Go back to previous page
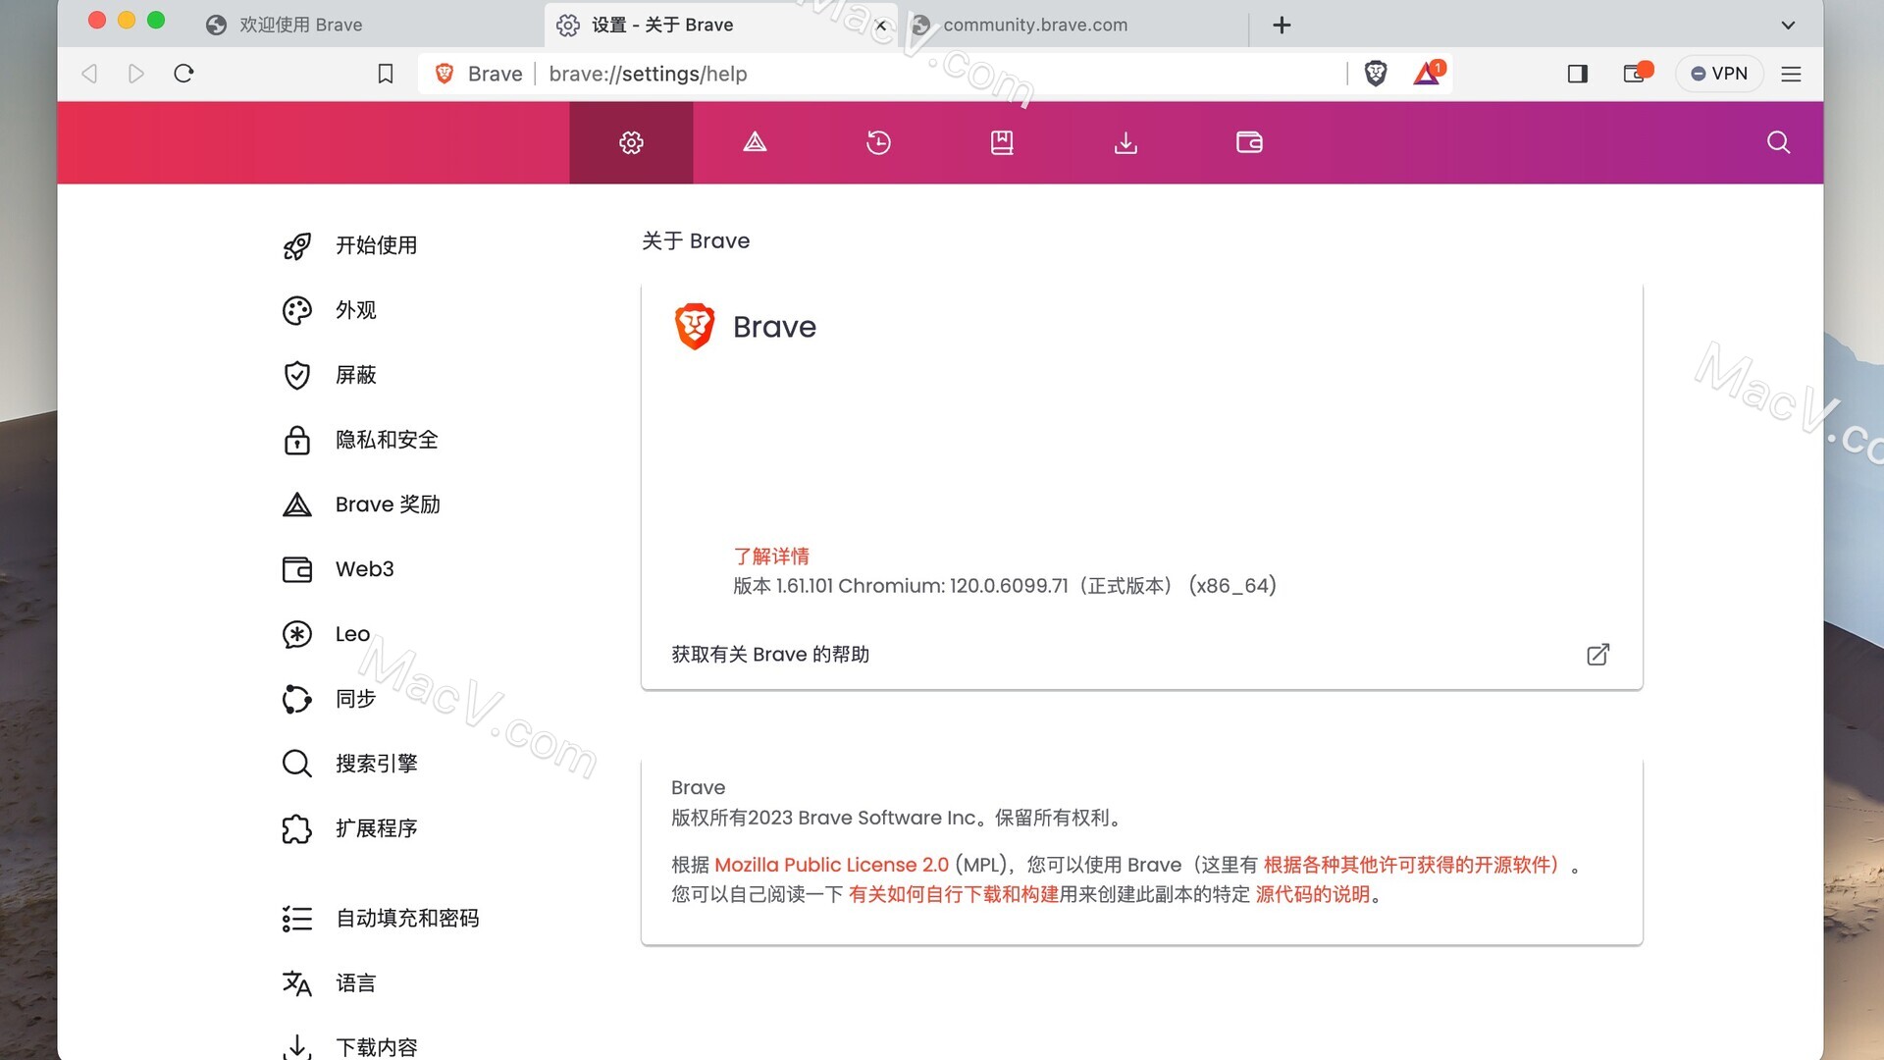 89,74
